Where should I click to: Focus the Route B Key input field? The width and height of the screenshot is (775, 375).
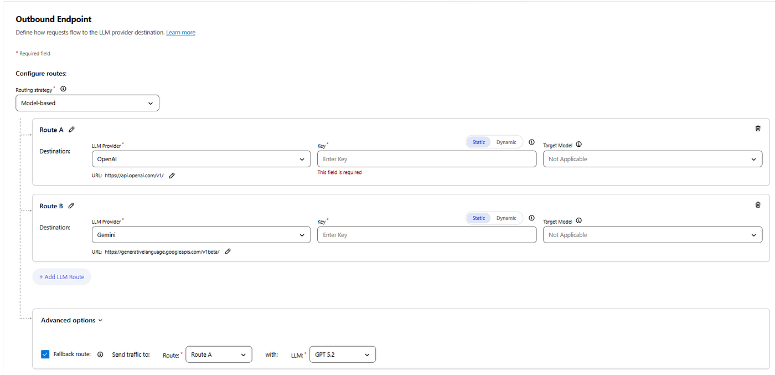[x=427, y=235]
